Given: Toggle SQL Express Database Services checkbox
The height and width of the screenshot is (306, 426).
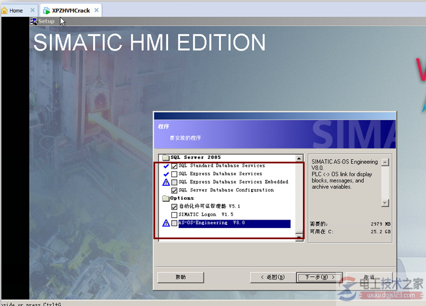Looking at the screenshot, I should click(174, 174).
